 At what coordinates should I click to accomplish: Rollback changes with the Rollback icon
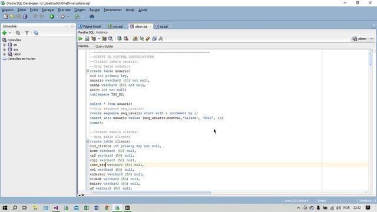tap(125, 39)
